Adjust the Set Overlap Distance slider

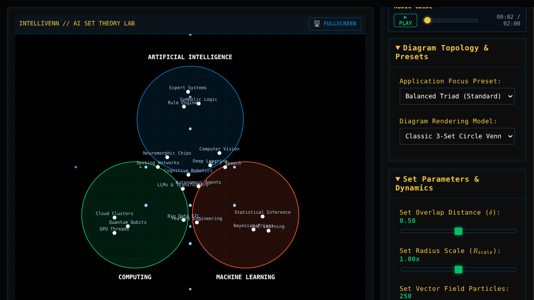[x=458, y=231]
